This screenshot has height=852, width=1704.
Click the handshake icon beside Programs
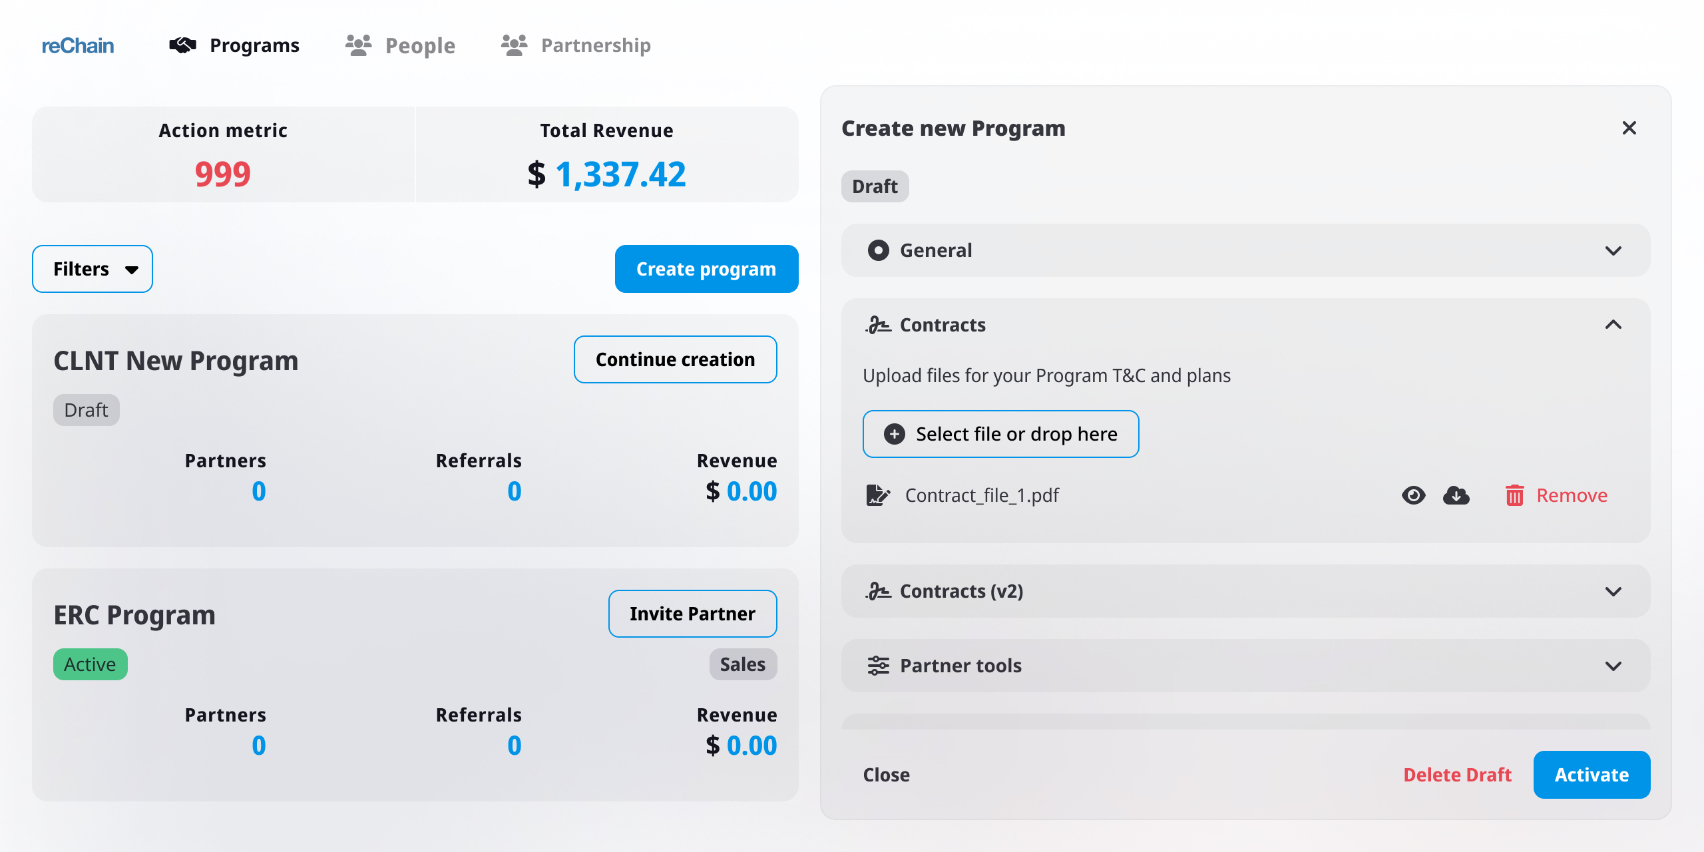click(x=182, y=45)
